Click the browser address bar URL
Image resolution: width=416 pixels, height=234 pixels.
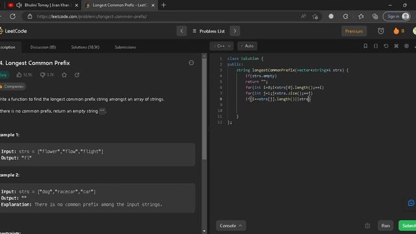coord(92,16)
